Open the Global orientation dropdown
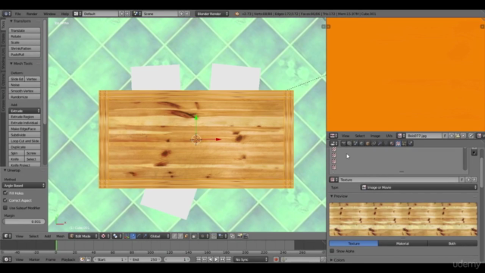The height and width of the screenshot is (273, 485). (x=159, y=236)
